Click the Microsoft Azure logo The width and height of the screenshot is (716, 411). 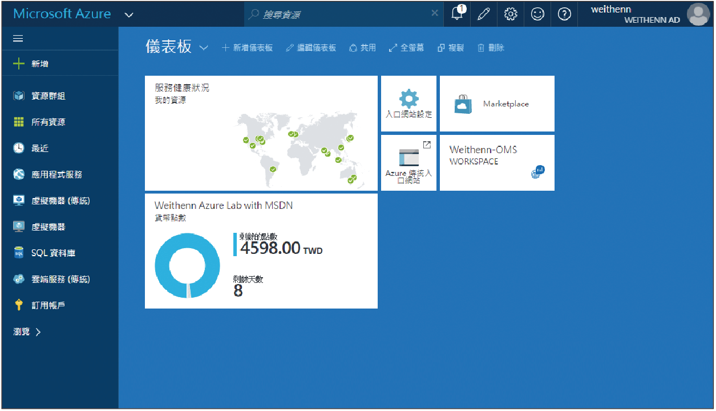pyautogui.click(x=62, y=14)
